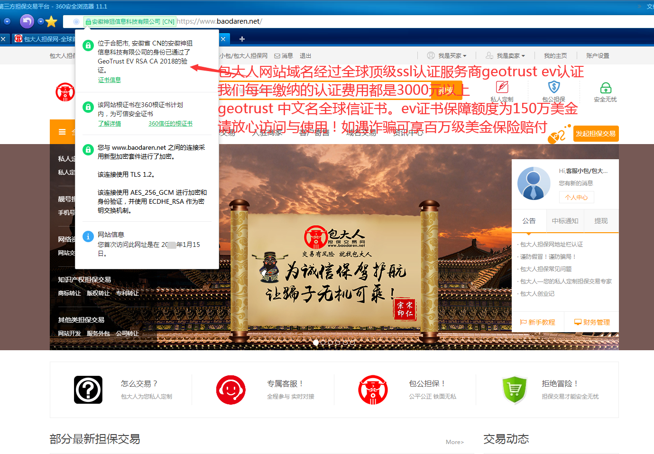Open announcement 包大人创业记
Screen dimensions: 654x454
(x=537, y=293)
